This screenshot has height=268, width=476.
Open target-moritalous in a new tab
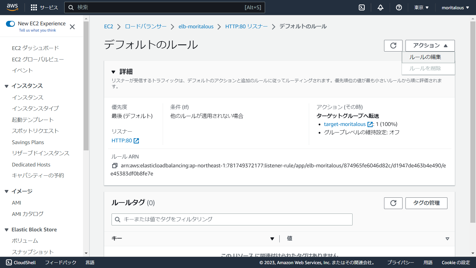(x=370, y=124)
